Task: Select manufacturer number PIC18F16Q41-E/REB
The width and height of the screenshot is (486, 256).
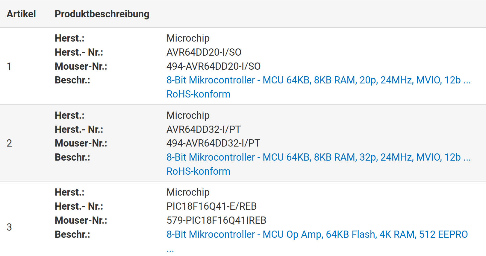Action: coord(212,206)
